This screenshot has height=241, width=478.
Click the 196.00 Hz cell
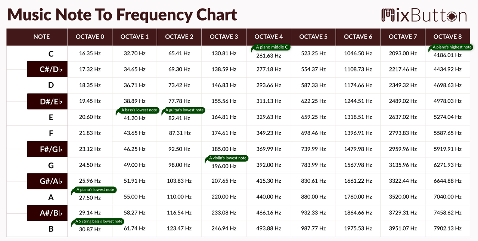coord(224,166)
